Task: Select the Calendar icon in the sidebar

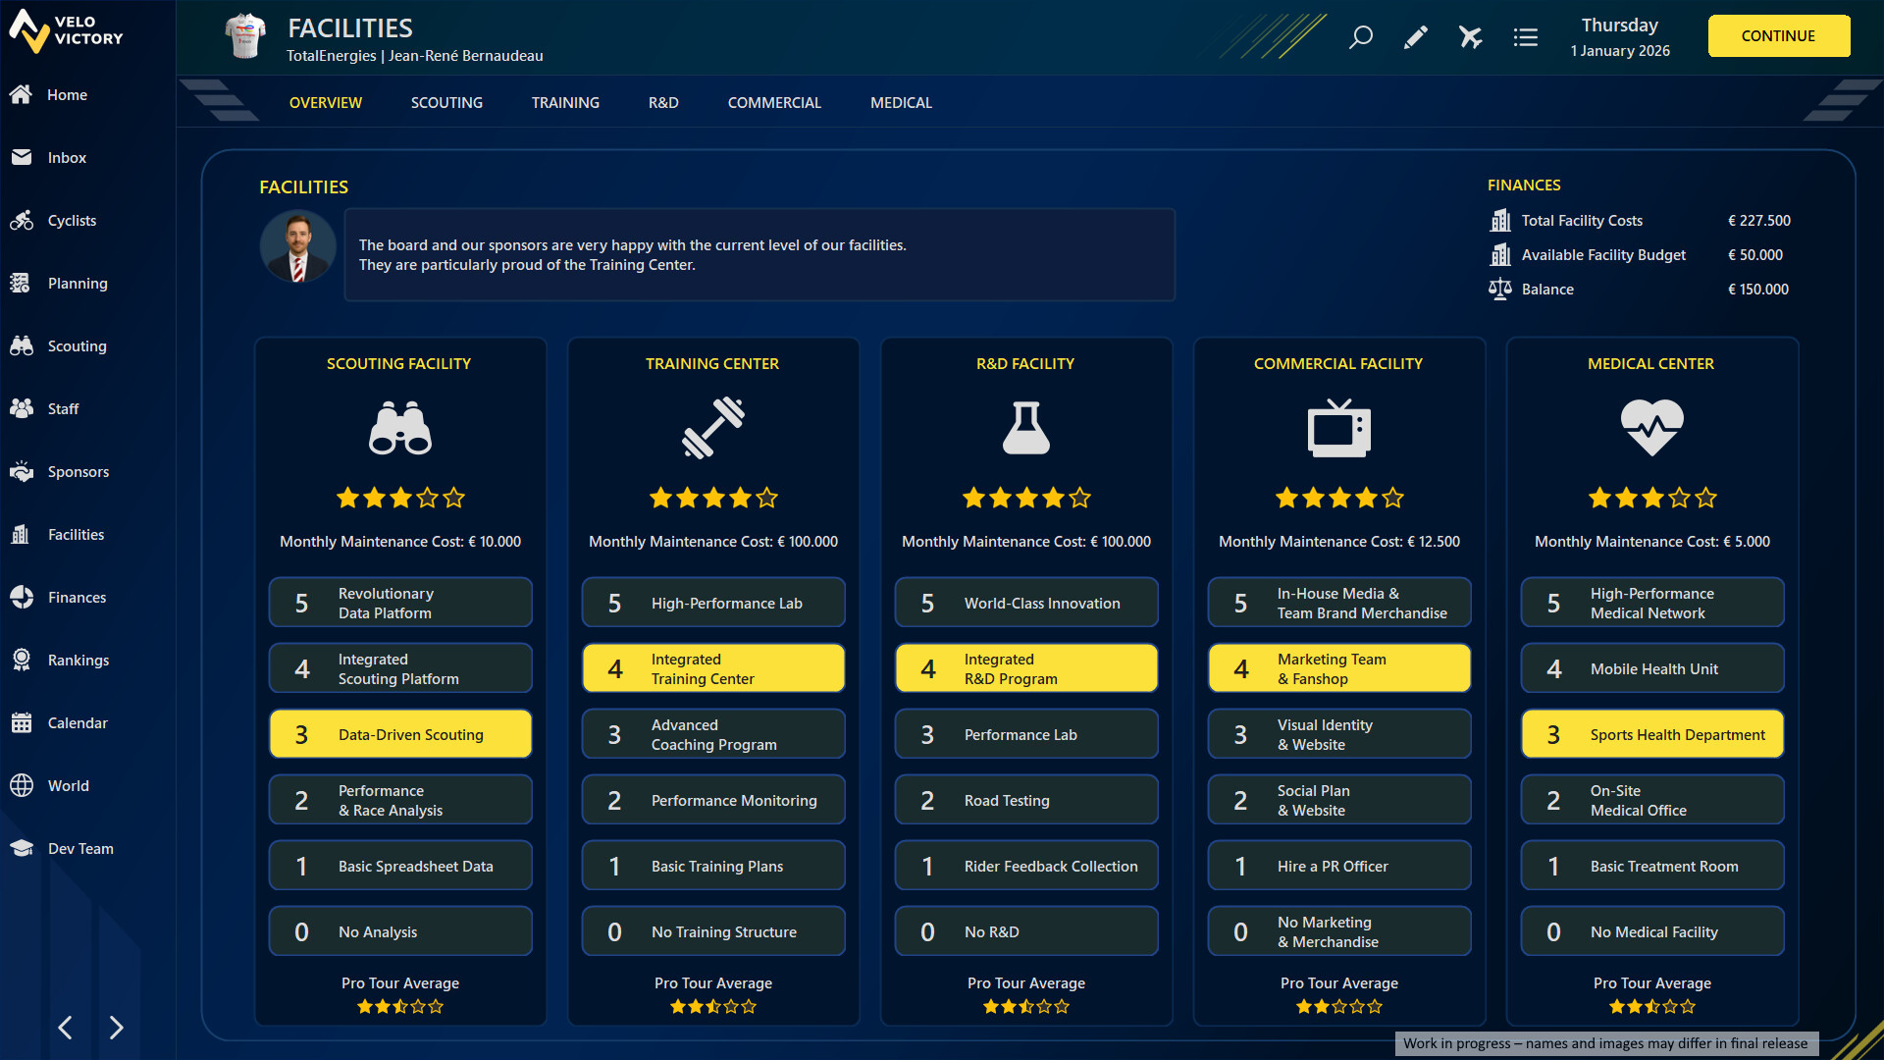Action: pos(24,722)
